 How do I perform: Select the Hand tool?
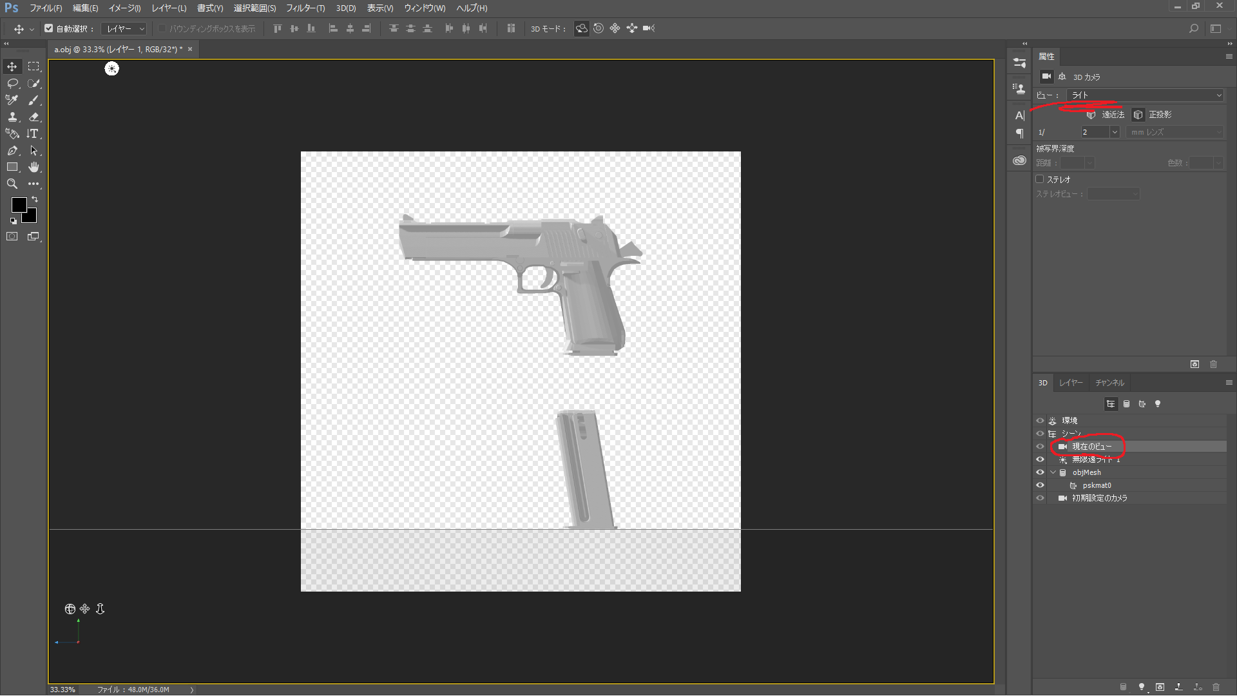[34, 167]
